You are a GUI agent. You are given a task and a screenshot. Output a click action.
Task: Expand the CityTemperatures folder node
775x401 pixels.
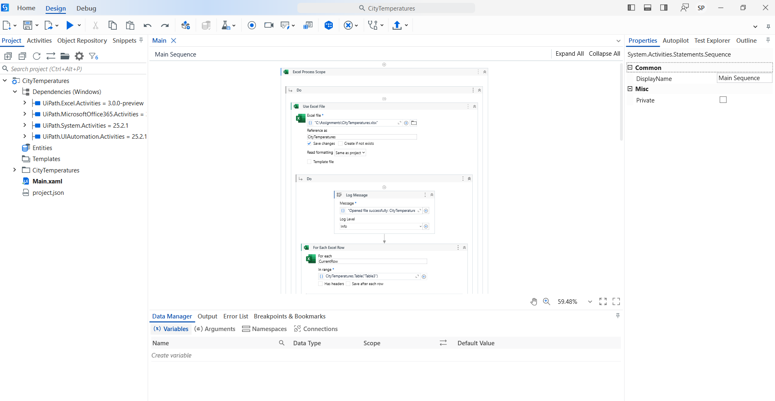[15, 170]
